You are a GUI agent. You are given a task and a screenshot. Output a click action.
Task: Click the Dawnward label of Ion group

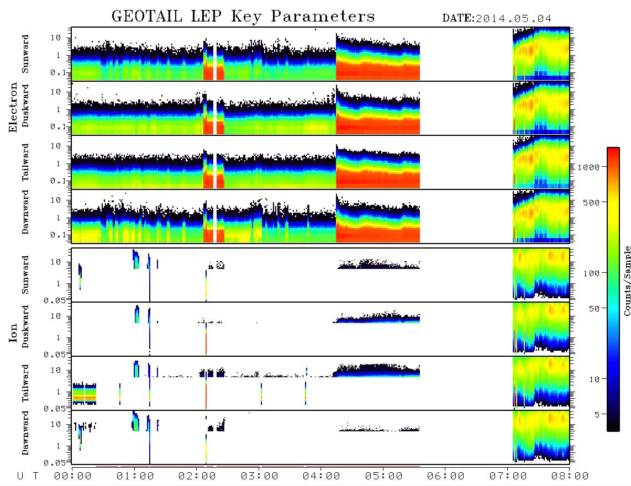(x=25, y=433)
